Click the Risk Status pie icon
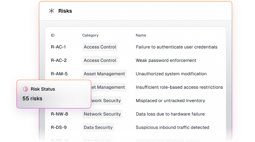The height and width of the screenshot is (142, 255). click(x=25, y=89)
